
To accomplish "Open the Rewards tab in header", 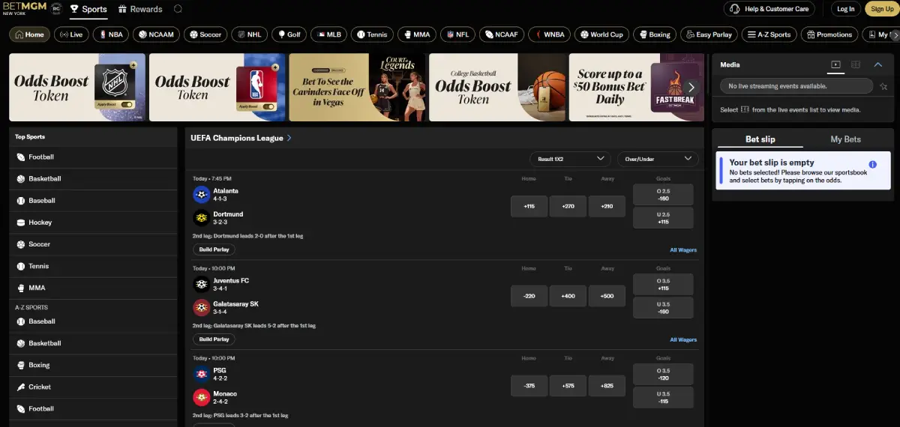I will point(140,10).
